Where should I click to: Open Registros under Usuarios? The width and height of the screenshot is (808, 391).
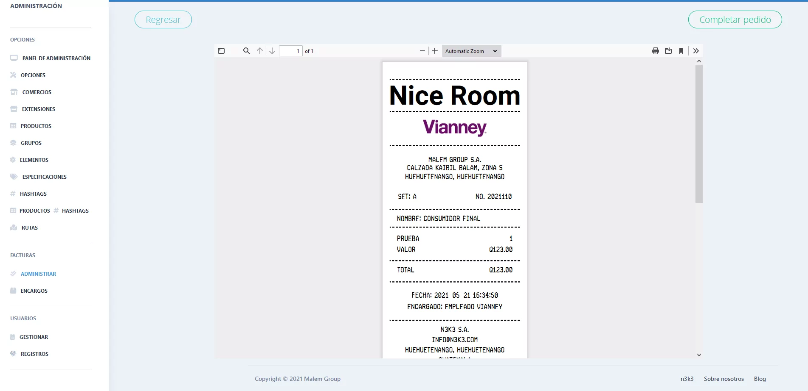[34, 354]
